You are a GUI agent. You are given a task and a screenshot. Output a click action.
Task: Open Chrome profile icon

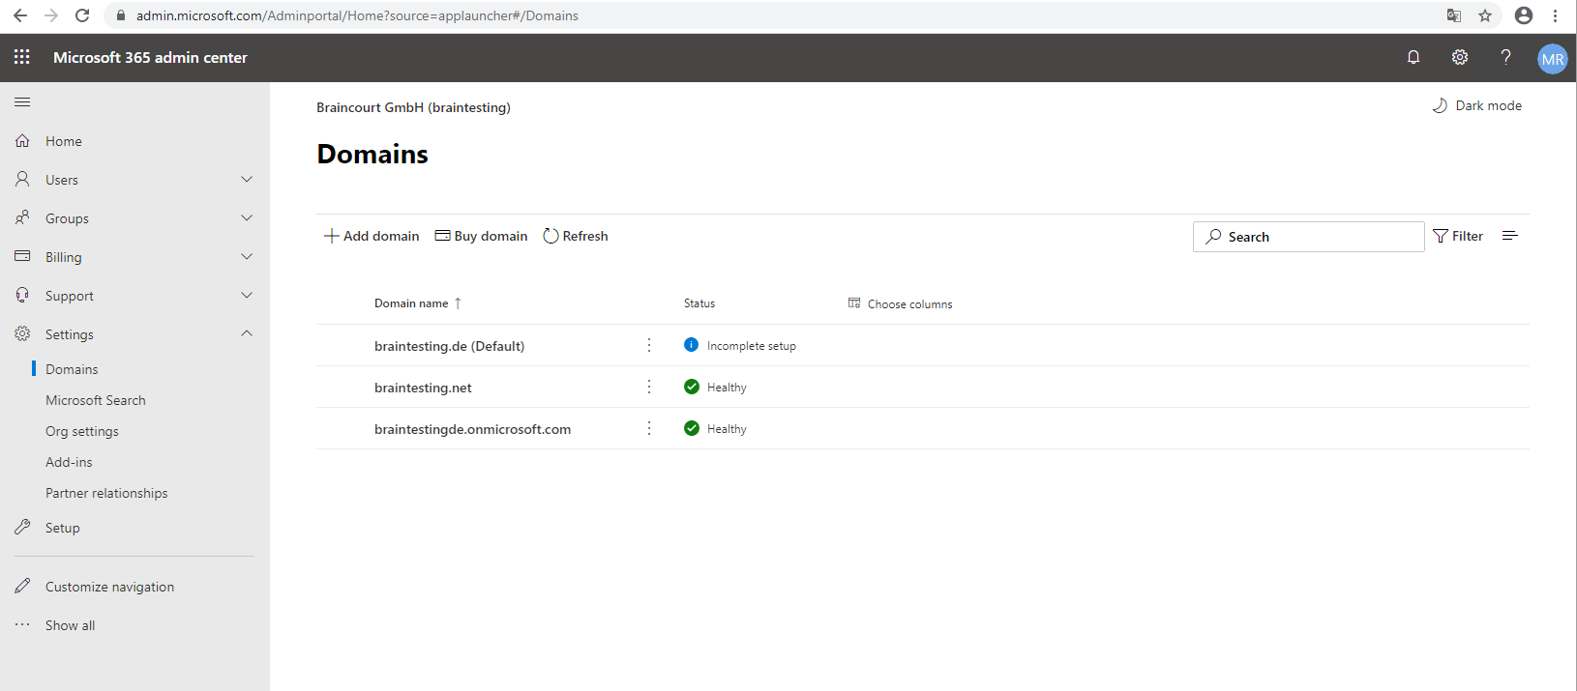click(1524, 15)
